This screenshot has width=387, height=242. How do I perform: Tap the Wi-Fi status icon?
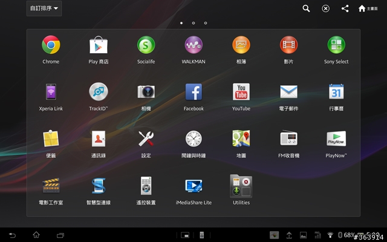pyautogui.click(x=330, y=235)
